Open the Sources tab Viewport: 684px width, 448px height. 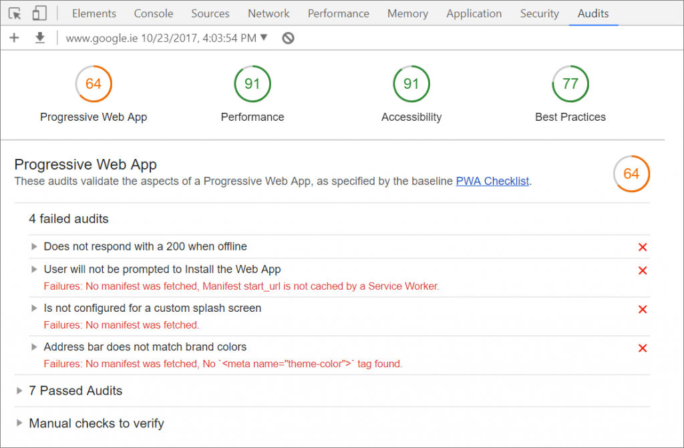[x=210, y=13]
